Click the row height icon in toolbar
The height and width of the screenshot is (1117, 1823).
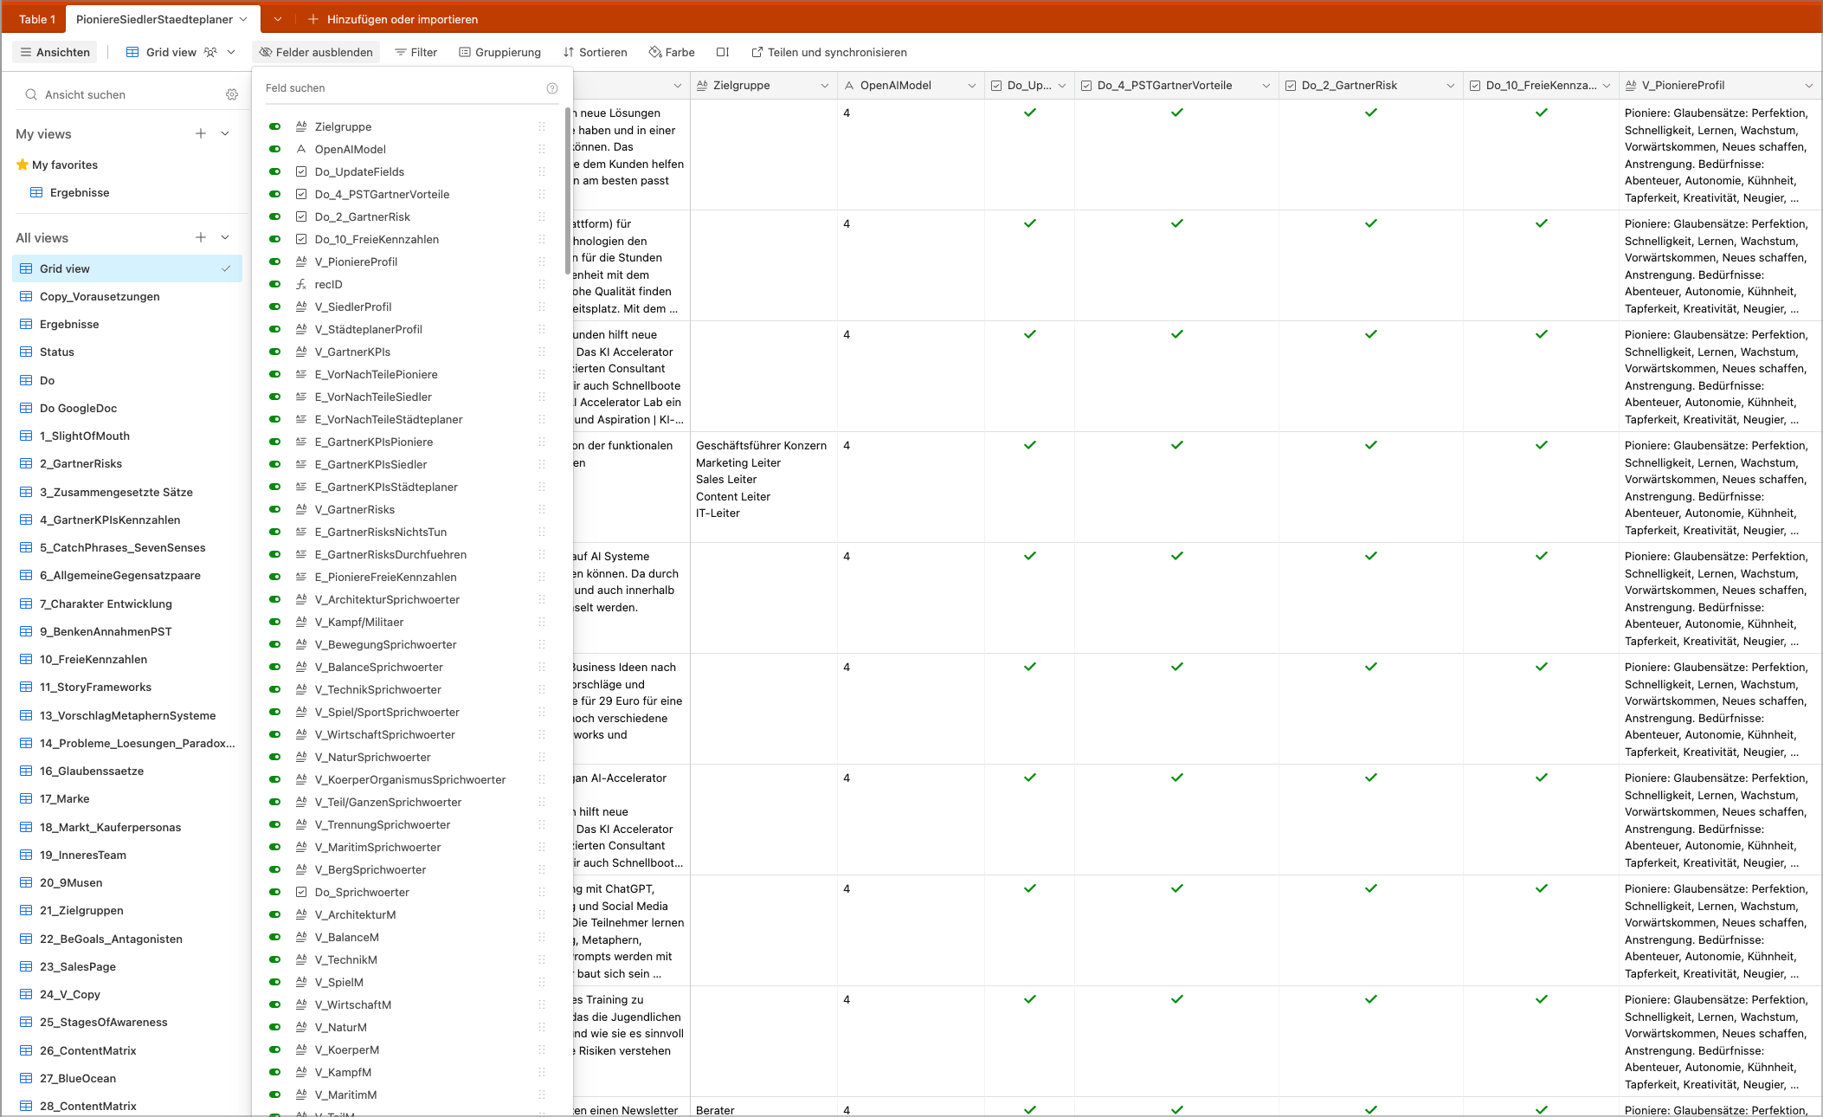[x=723, y=52]
